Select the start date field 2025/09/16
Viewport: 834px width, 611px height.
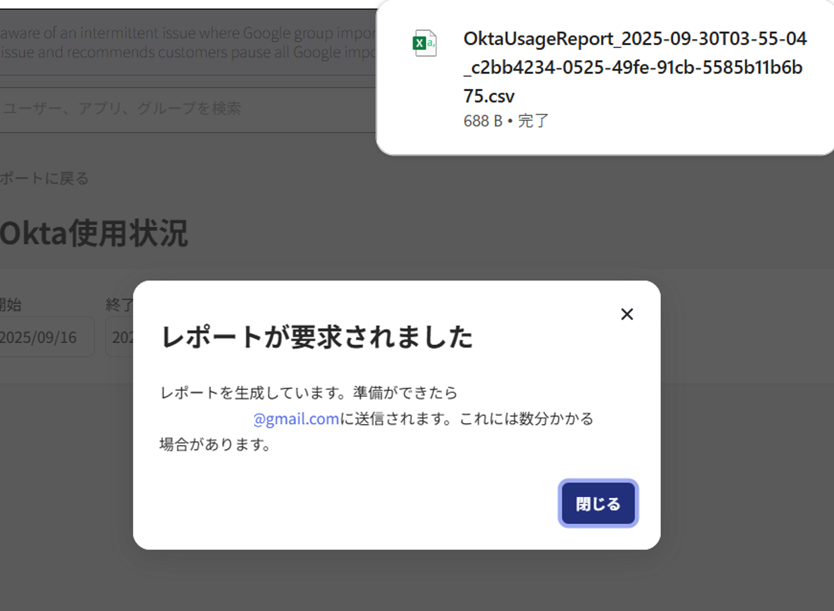click(43, 337)
